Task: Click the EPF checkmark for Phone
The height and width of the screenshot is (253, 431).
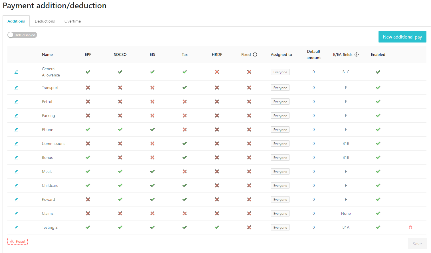Action: point(88,129)
